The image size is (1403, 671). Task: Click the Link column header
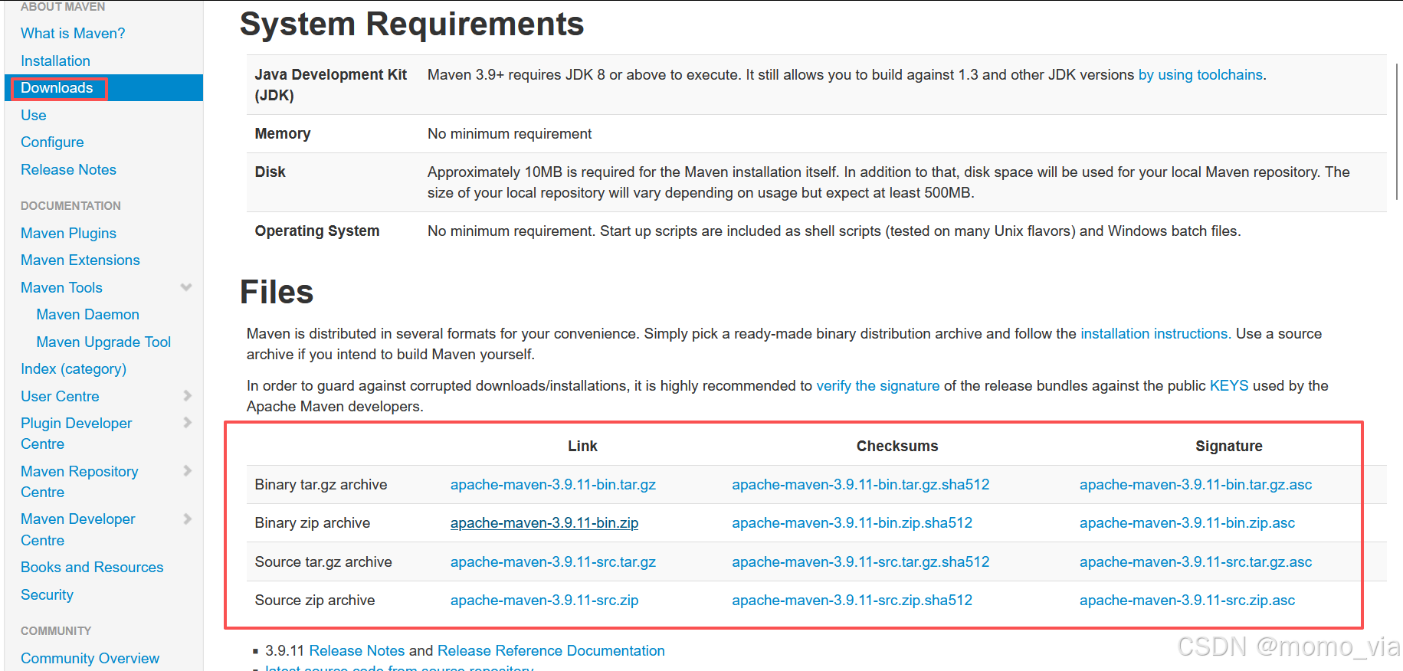pos(582,446)
